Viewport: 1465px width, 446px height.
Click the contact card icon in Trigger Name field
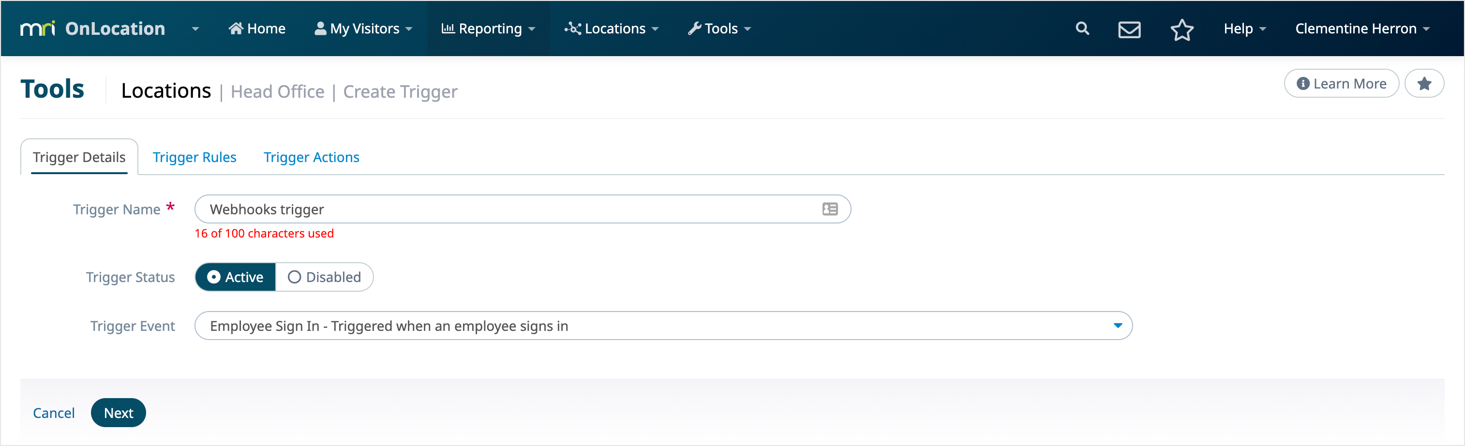(830, 209)
